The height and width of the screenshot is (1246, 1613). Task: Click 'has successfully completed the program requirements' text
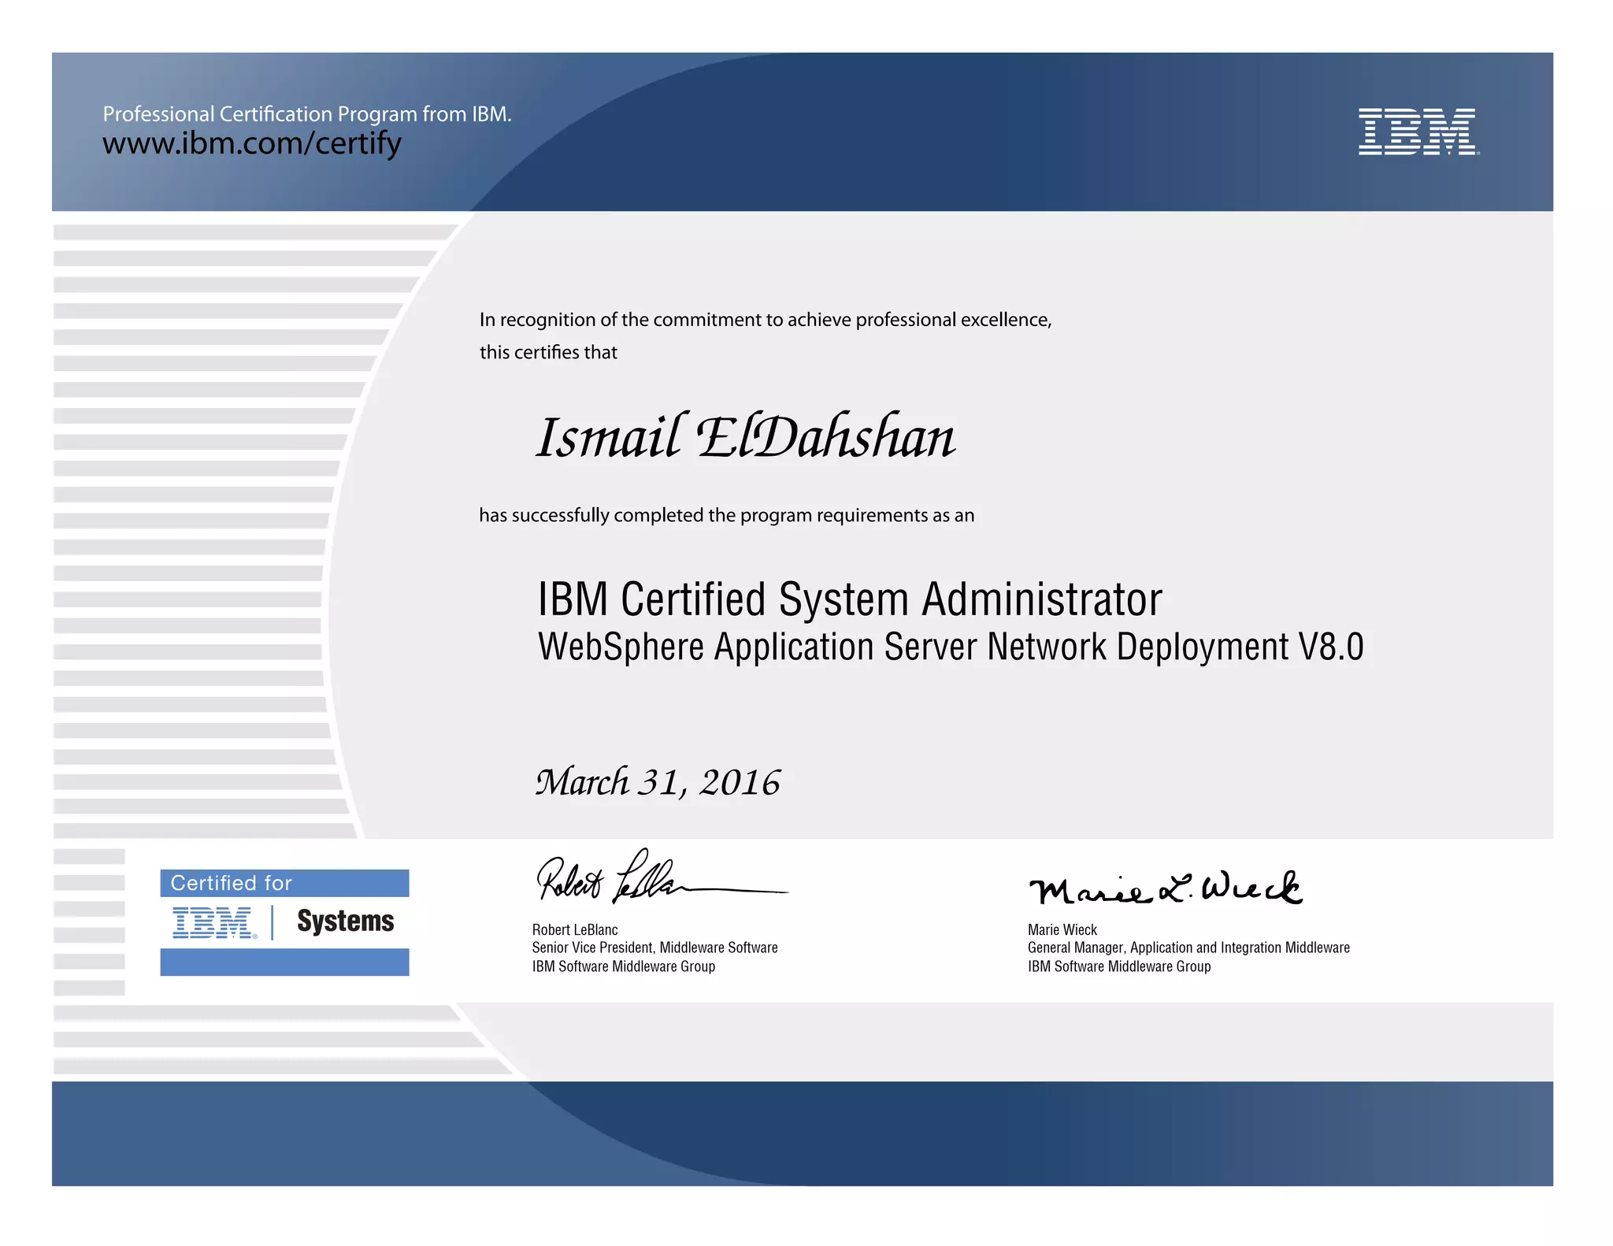[726, 515]
